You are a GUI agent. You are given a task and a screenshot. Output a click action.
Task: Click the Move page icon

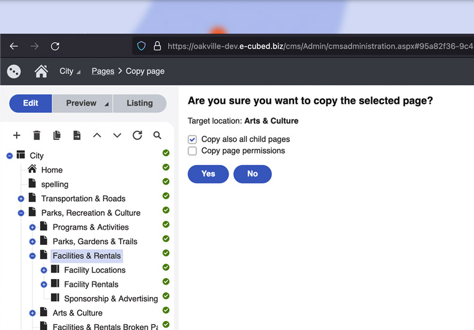coord(77,136)
